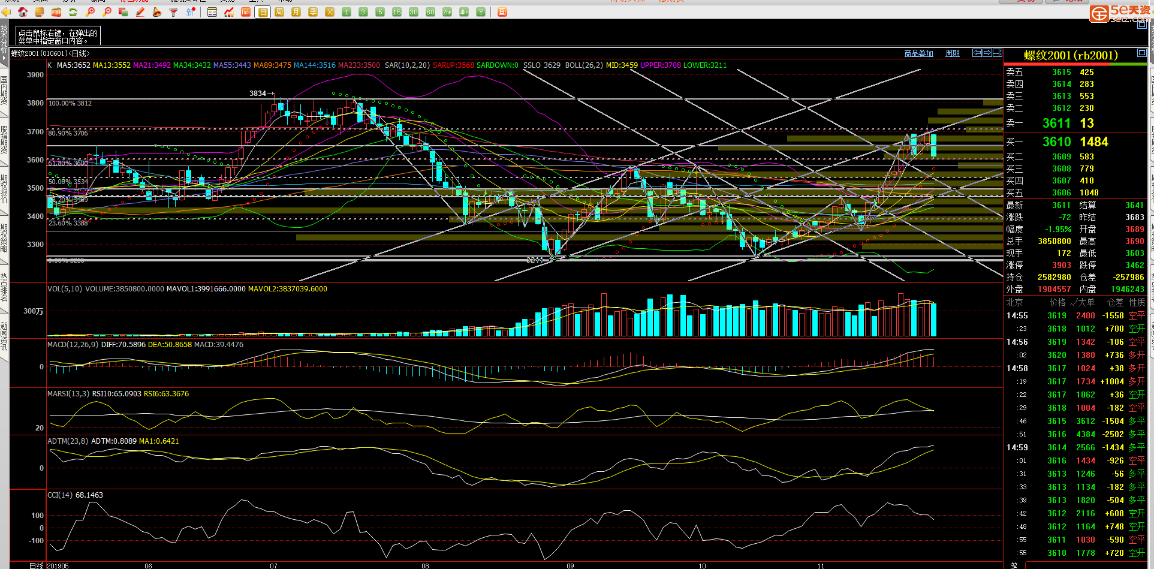Screen dimensions: 1154x569
Task: Click the zoom in magnifier icon
Action: pyautogui.click(x=90, y=12)
